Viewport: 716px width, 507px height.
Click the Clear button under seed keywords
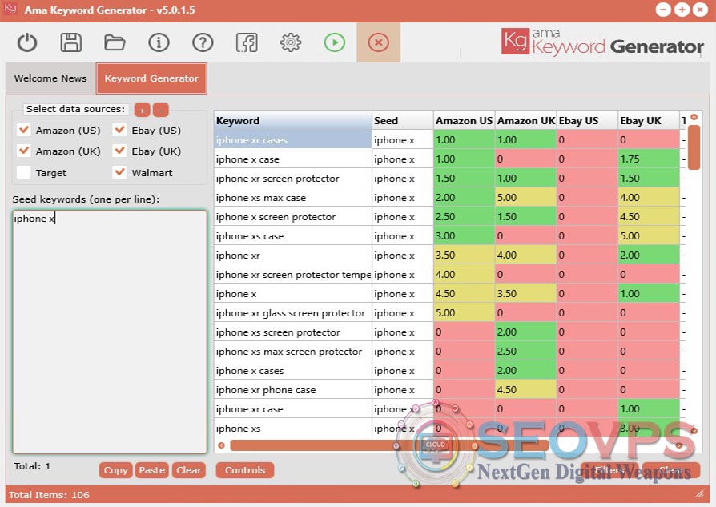pos(188,470)
